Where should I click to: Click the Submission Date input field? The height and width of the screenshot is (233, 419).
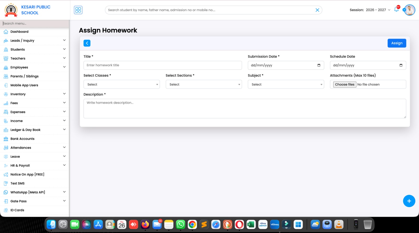286,65
